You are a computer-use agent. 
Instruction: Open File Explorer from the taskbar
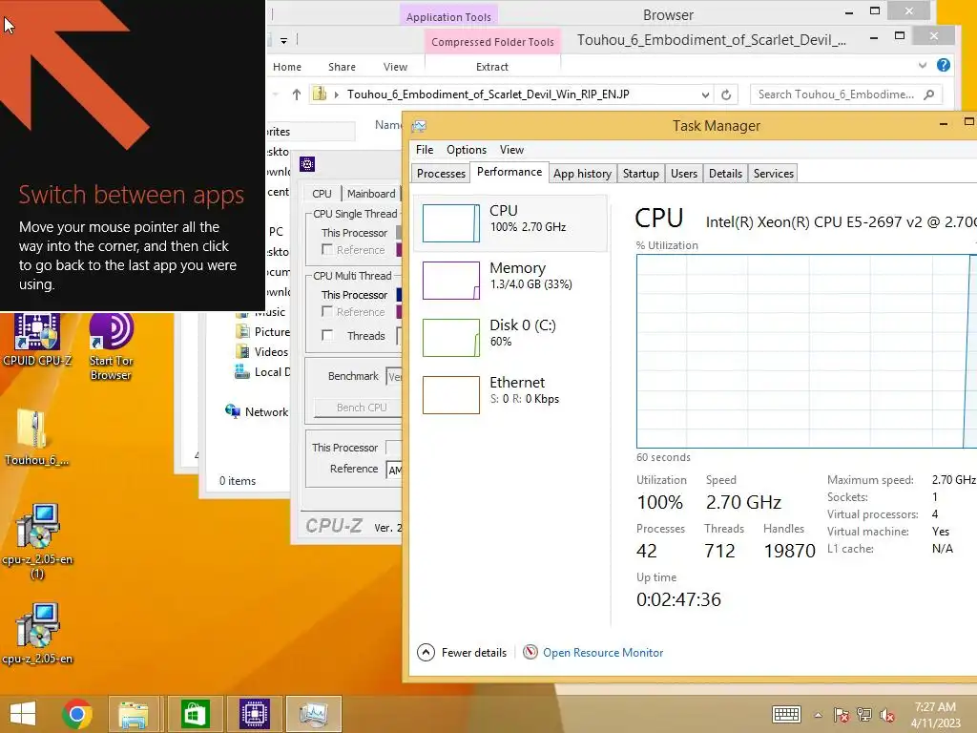tap(134, 714)
